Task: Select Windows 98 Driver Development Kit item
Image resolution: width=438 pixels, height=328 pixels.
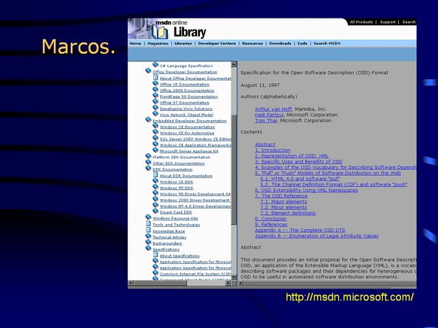Action: pos(195,194)
